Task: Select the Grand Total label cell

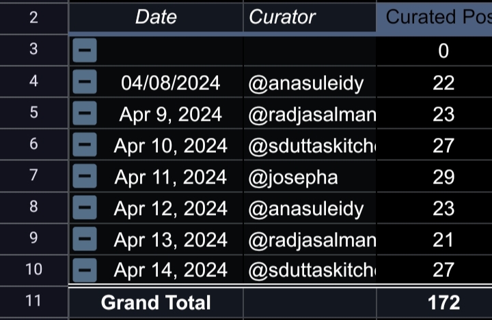Action: pos(156,302)
